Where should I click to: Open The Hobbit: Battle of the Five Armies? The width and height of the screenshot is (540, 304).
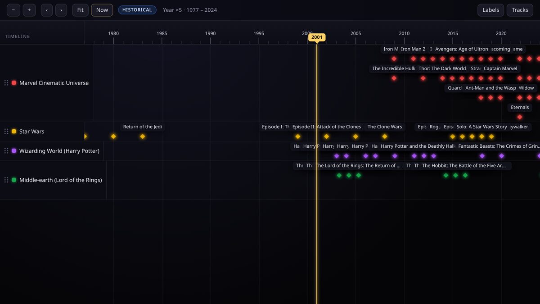coord(465,165)
